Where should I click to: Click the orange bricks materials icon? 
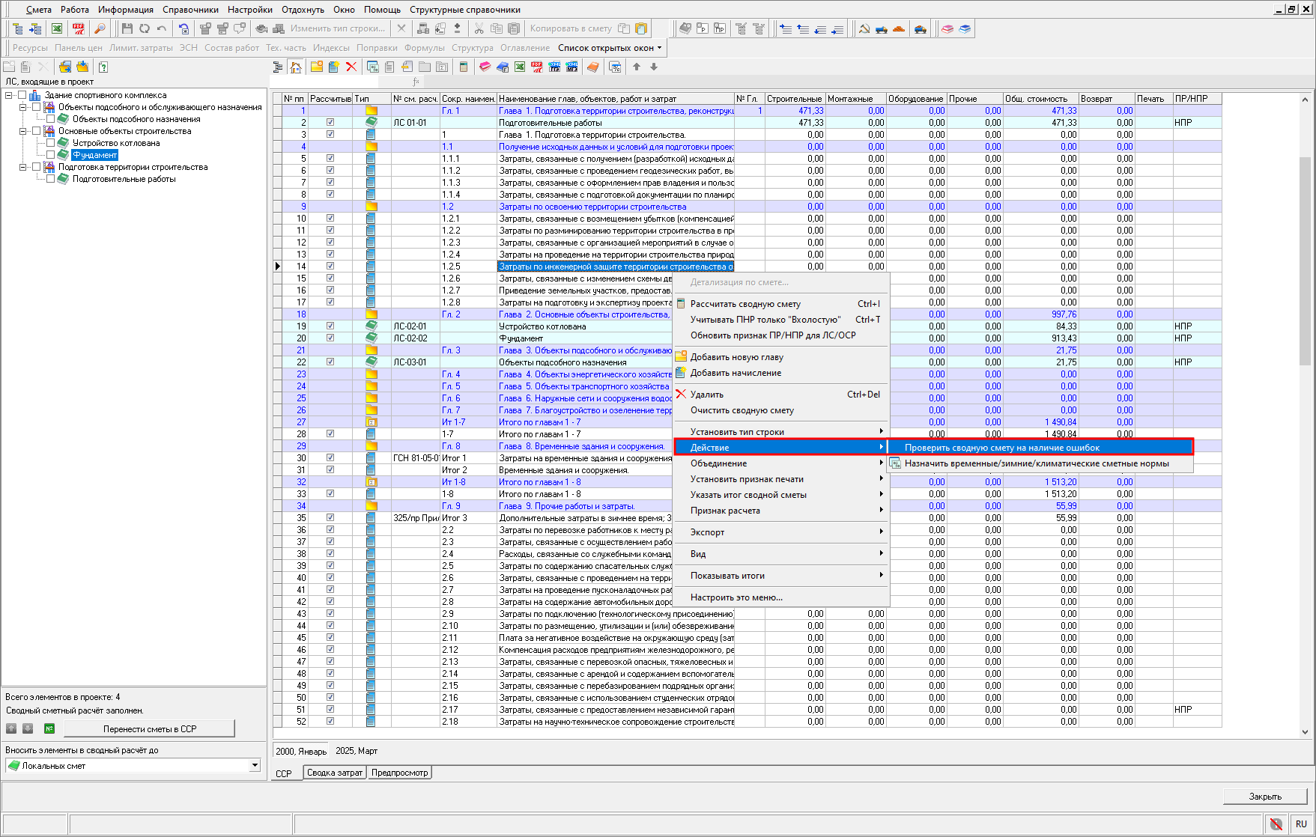click(x=899, y=28)
